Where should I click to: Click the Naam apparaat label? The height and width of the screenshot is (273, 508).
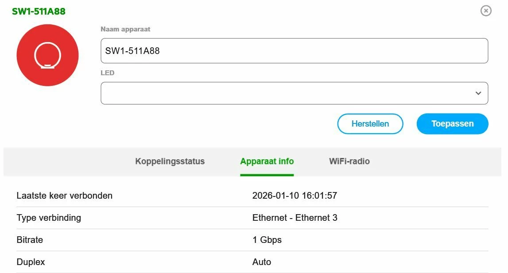[x=125, y=29]
